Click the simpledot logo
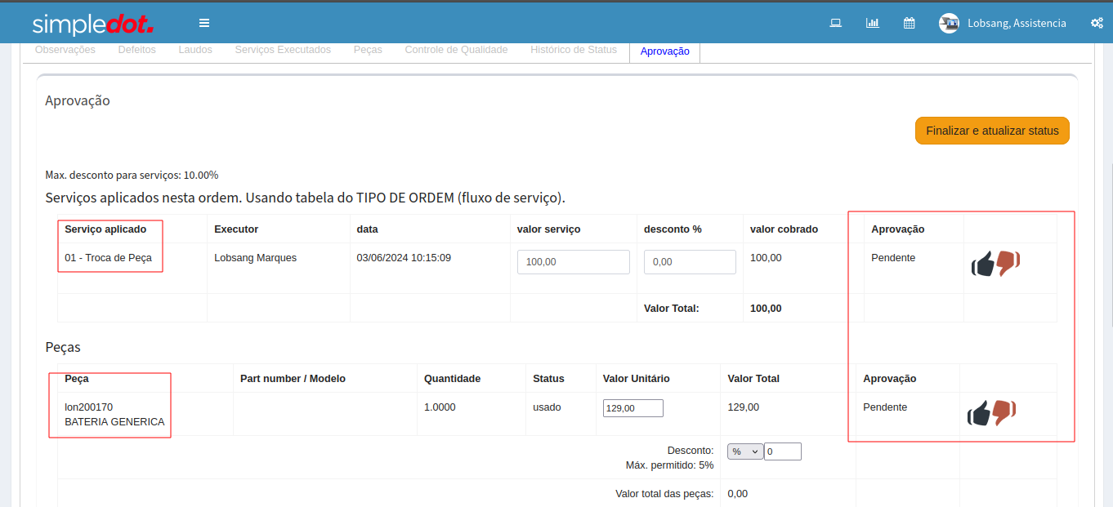The image size is (1113, 507). pyautogui.click(x=93, y=24)
